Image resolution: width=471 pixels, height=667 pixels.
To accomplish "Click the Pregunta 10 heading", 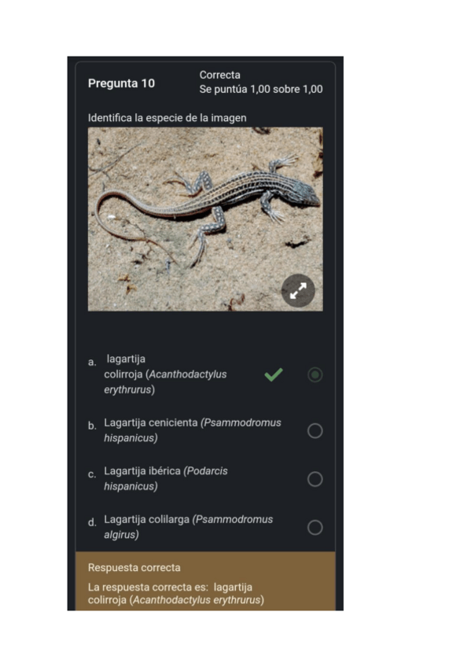I will click(x=121, y=83).
